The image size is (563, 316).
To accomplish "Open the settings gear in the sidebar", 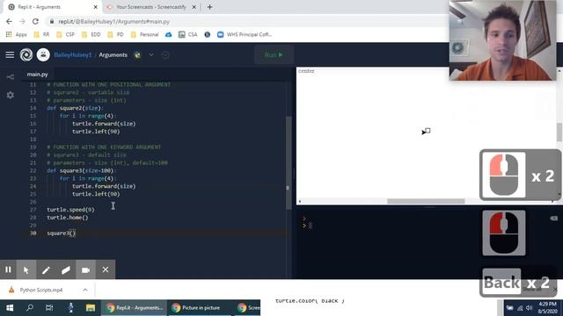I will 10,95.
